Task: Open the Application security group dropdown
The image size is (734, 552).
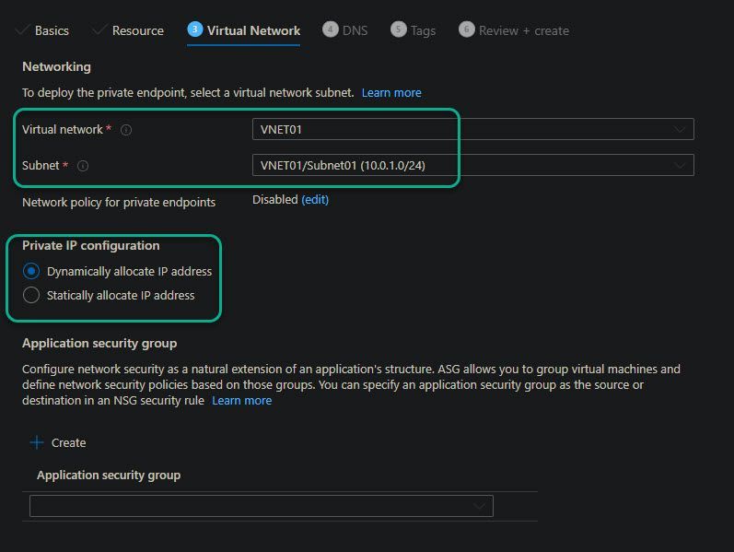Action: (x=262, y=505)
